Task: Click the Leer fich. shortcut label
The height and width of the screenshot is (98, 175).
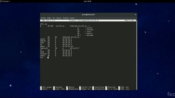Action: pyautogui.click(x=60, y=89)
